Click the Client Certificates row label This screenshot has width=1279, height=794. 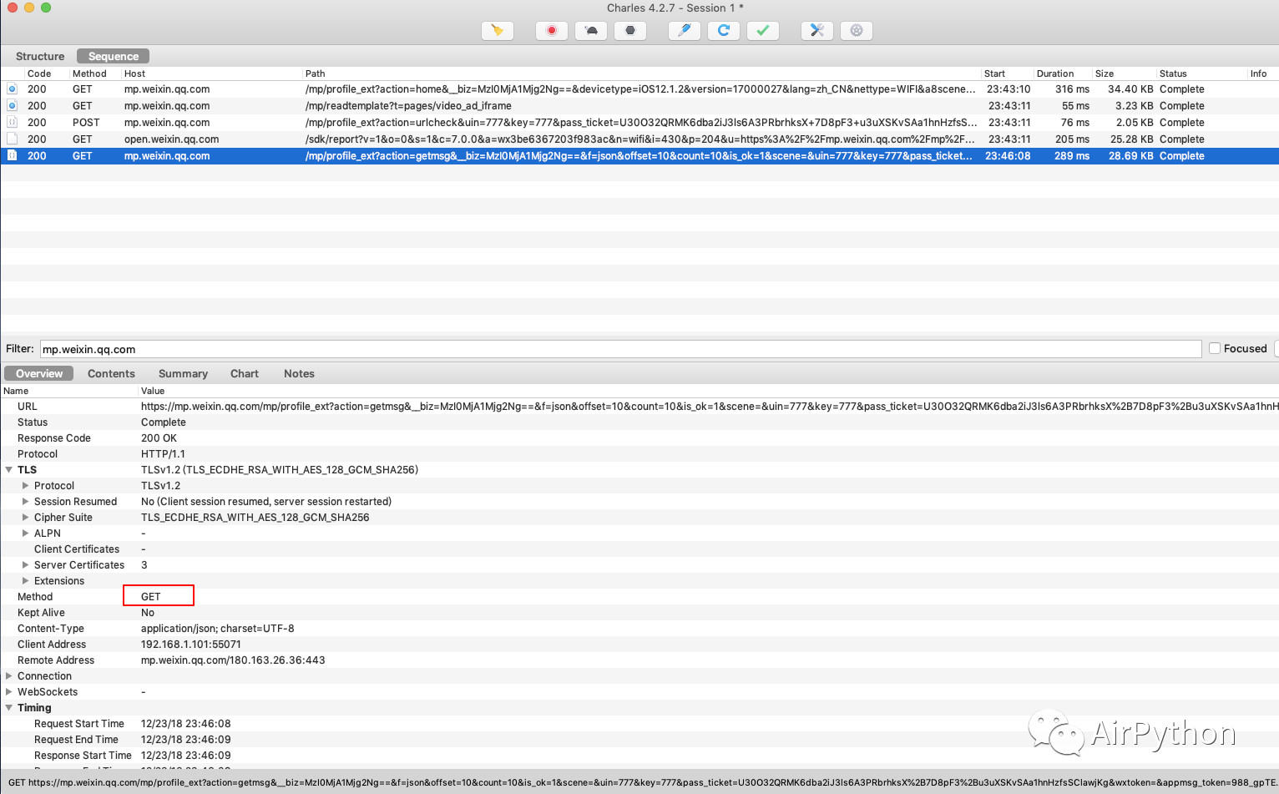(x=77, y=549)
